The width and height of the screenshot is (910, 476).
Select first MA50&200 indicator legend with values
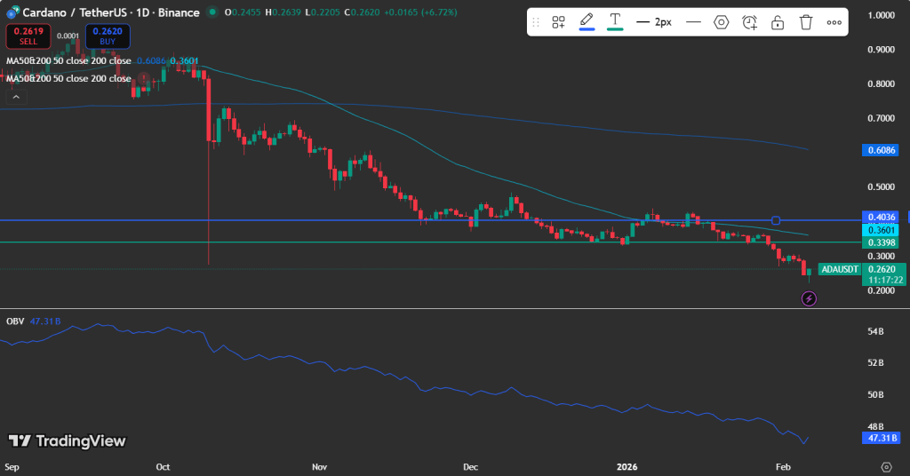[x=102, y=61]
